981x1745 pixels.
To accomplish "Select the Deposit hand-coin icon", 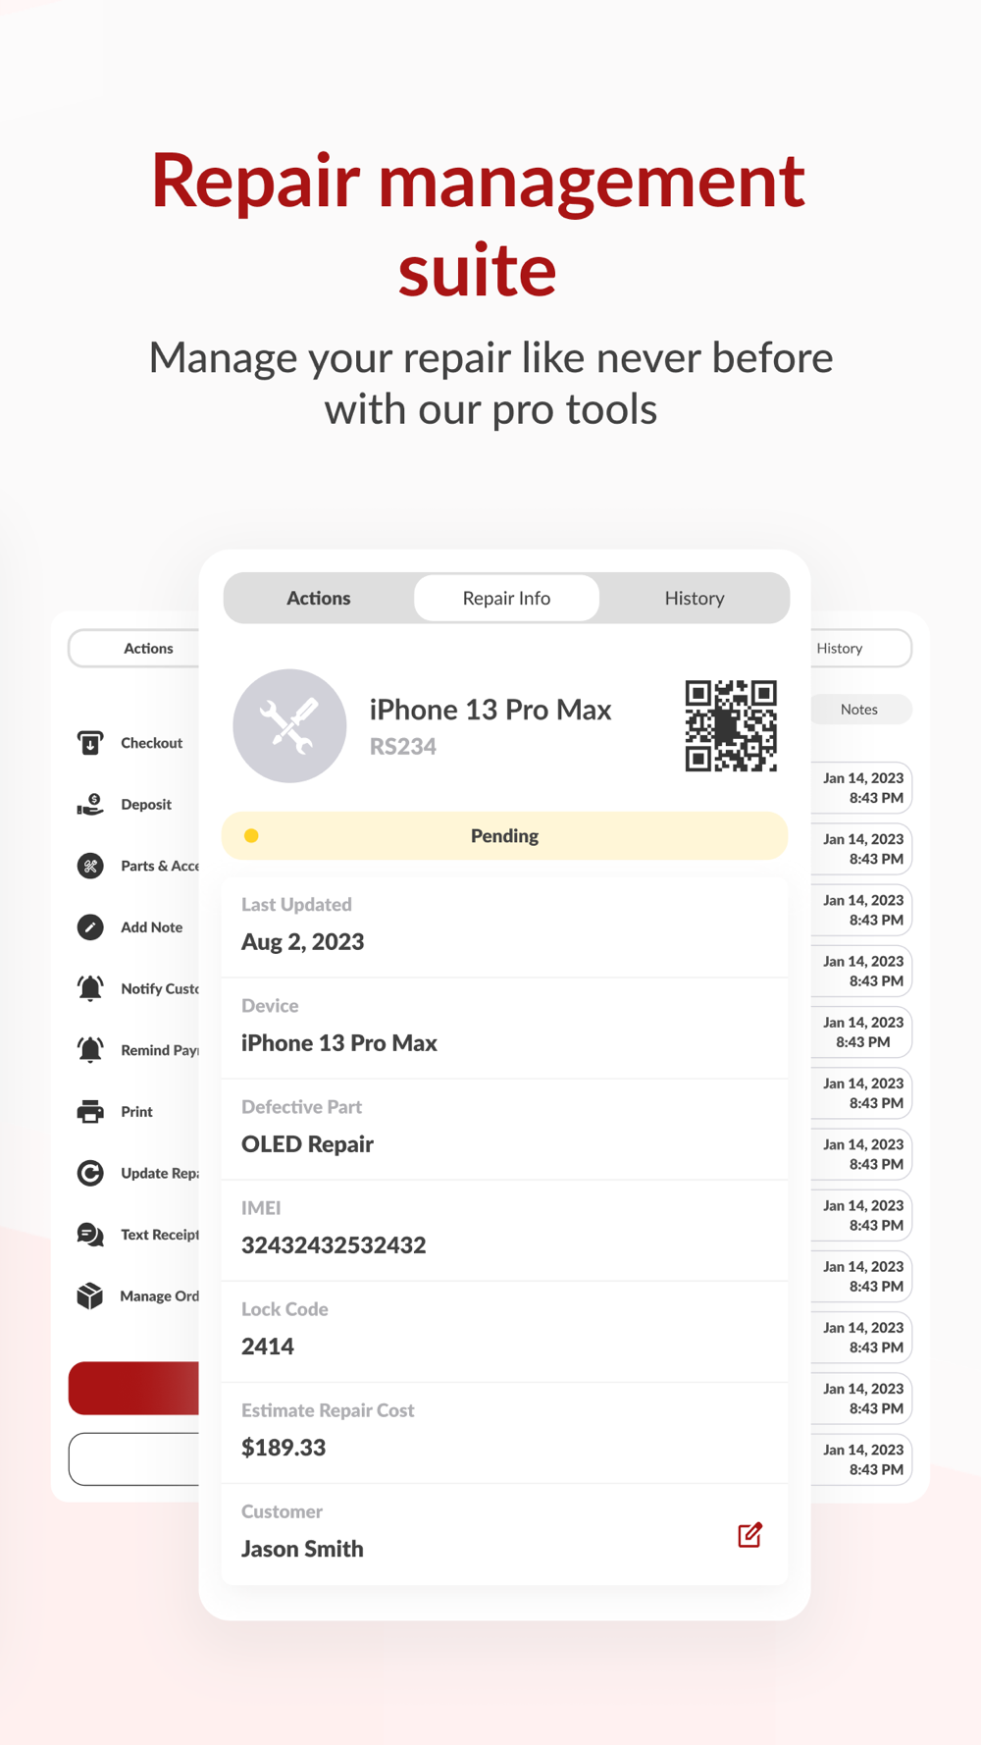I will coord(90,805).
